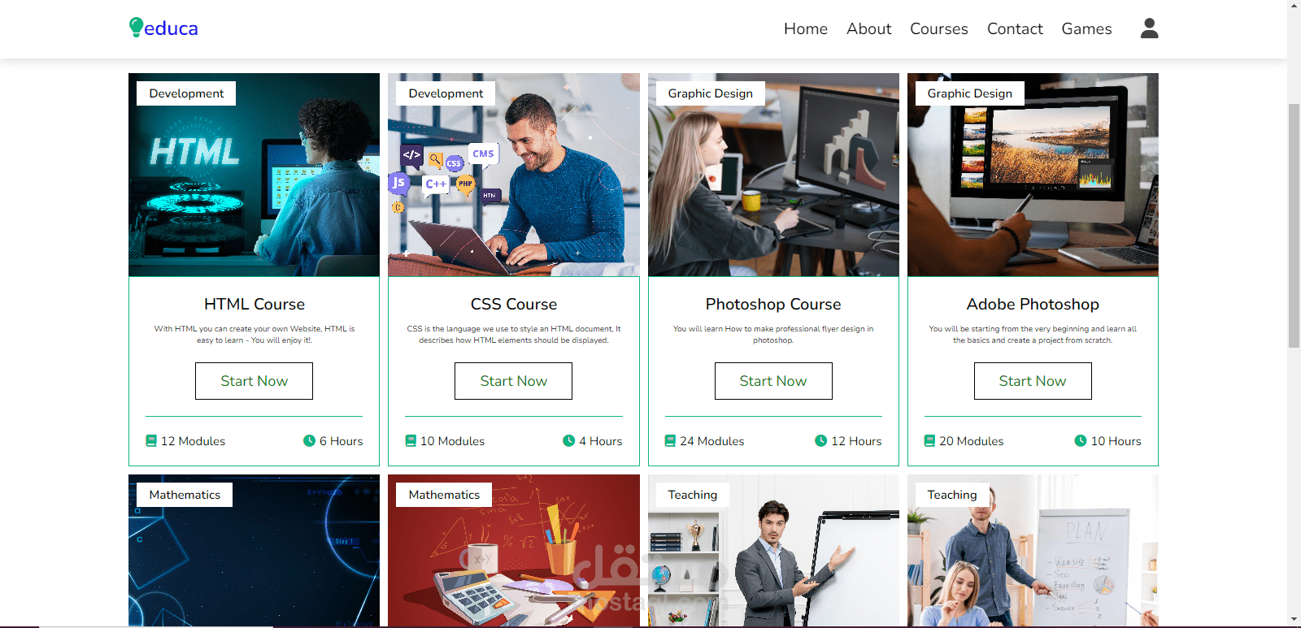This screenshot has width=1301, height=628.
Task: Click the clock icon beside 10 Hours
Action: click(1080, 441)
